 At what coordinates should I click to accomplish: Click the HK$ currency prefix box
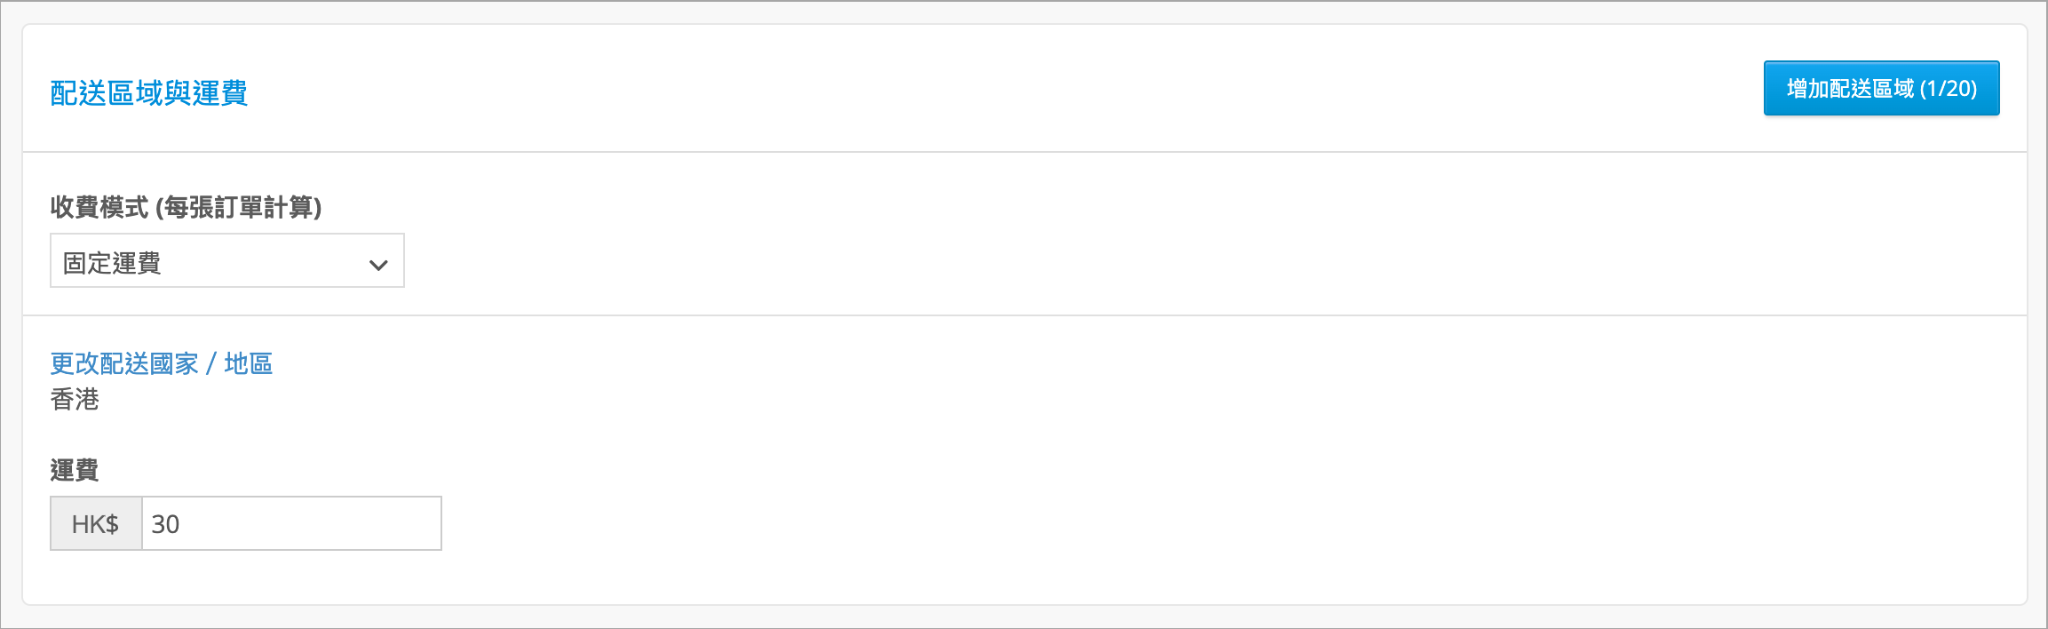tap(96, 523)
